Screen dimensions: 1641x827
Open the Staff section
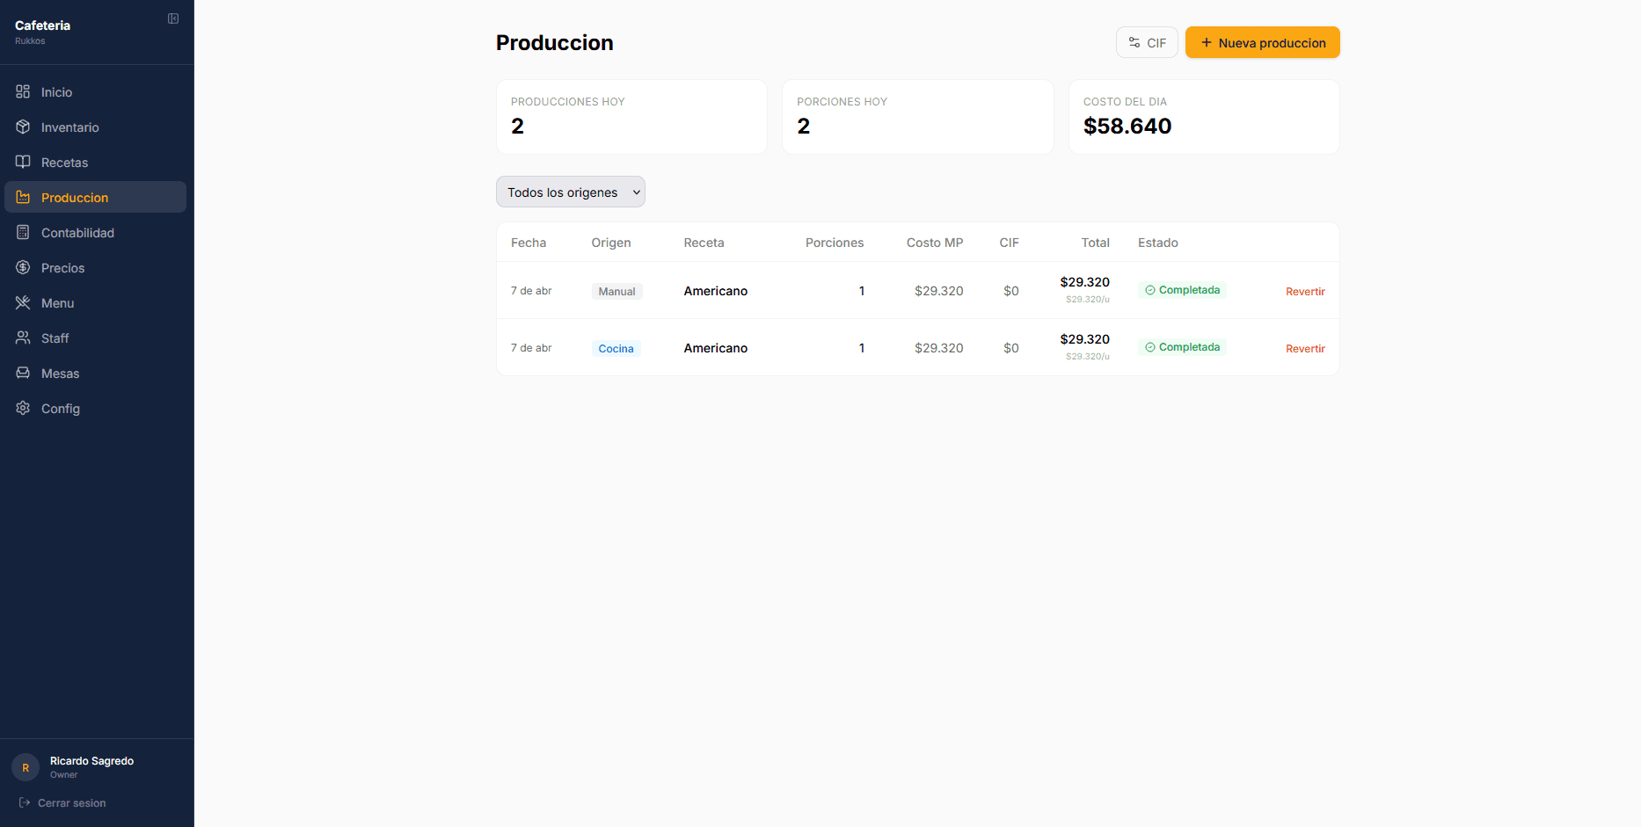(55, 338)
